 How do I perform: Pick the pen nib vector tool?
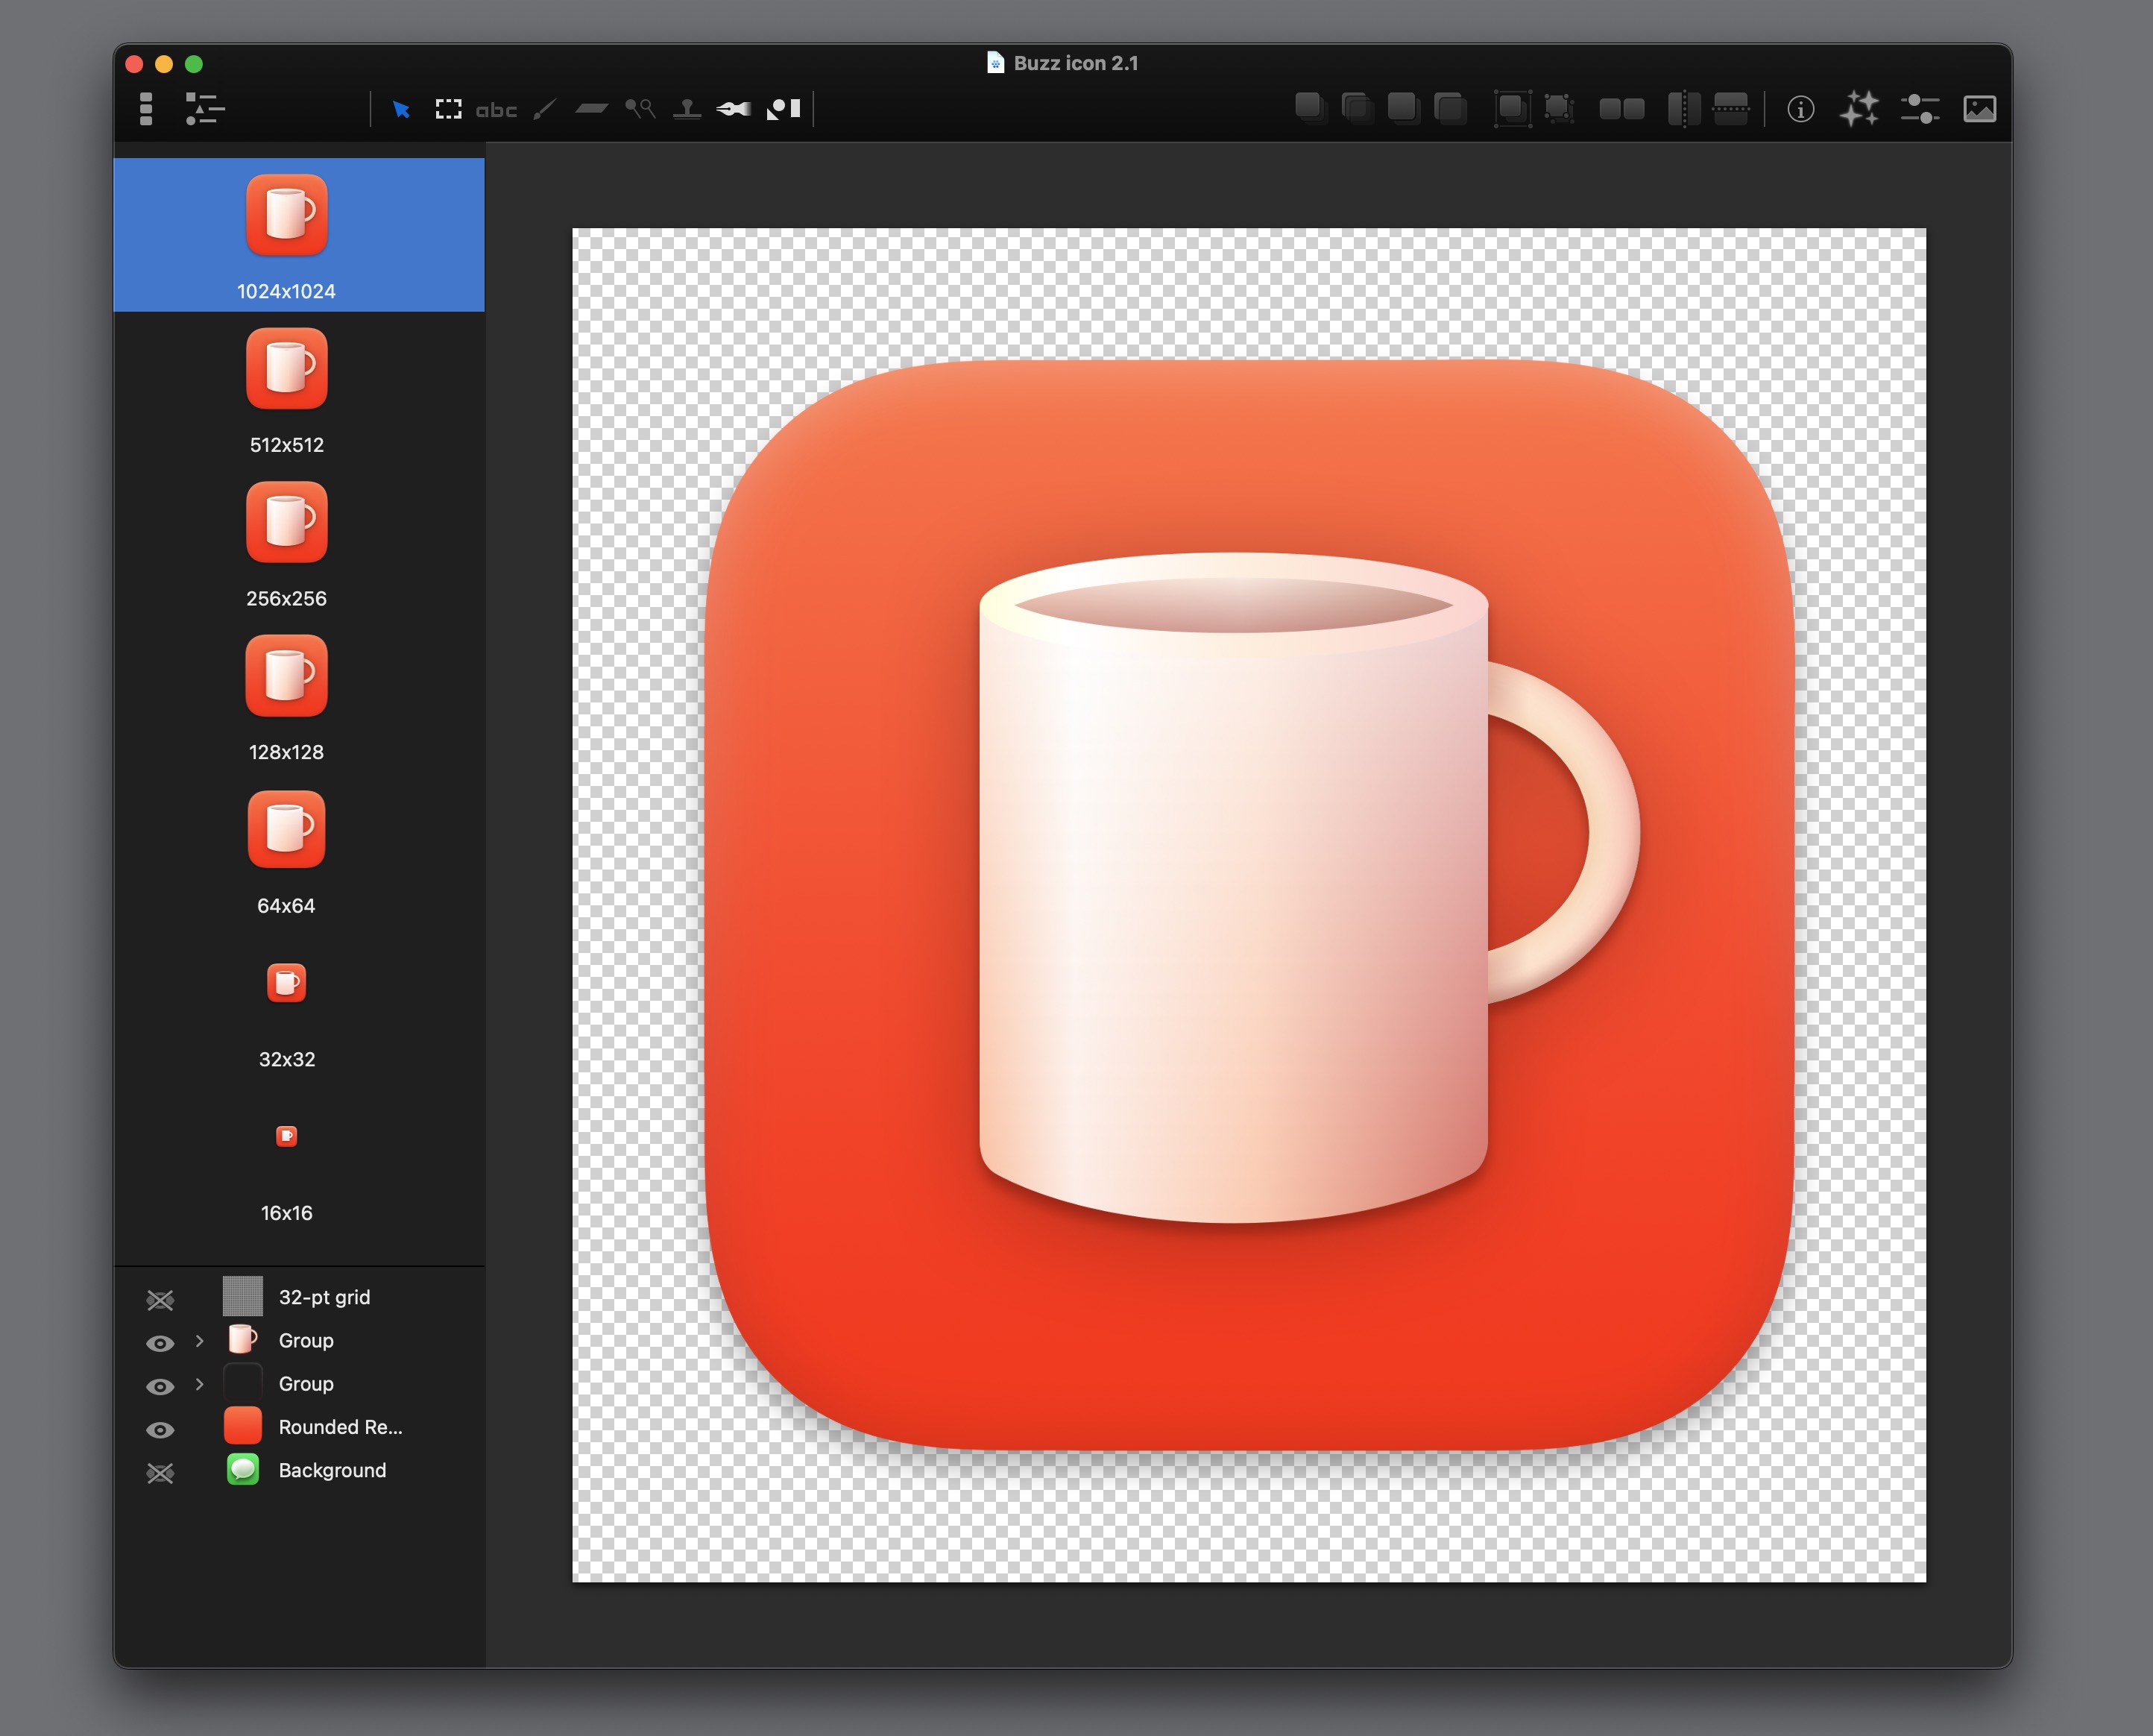pos(734,109)
